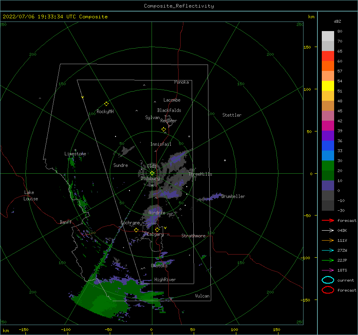The width and height of the screenshot is (358, 335).
Task: Click the red 60-65 dBZ swatch
Action: 328,56
